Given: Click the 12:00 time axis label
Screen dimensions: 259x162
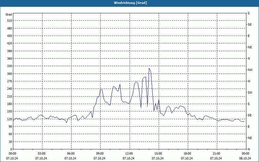Looking at the screenshot, I should tap(129, 154).
